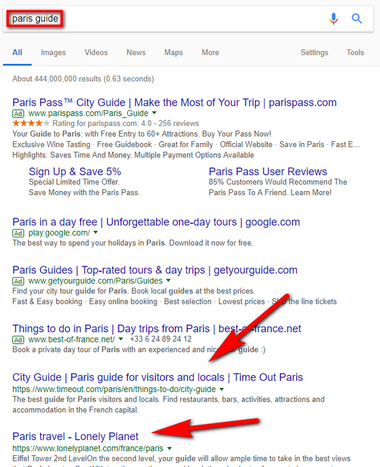The image size is (380, 467).
Task: Expand the More search menu
Action: [210, 52]
